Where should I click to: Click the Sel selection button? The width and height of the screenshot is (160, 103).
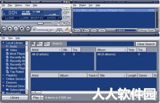pyautogui.click(x=94, y=30)
